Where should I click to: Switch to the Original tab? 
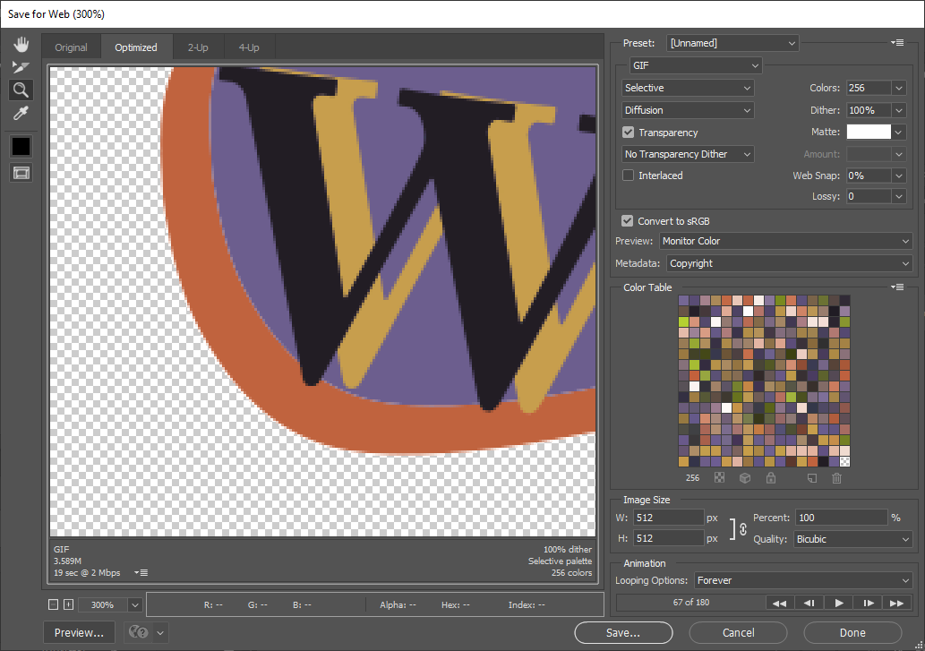pos(71,47)
